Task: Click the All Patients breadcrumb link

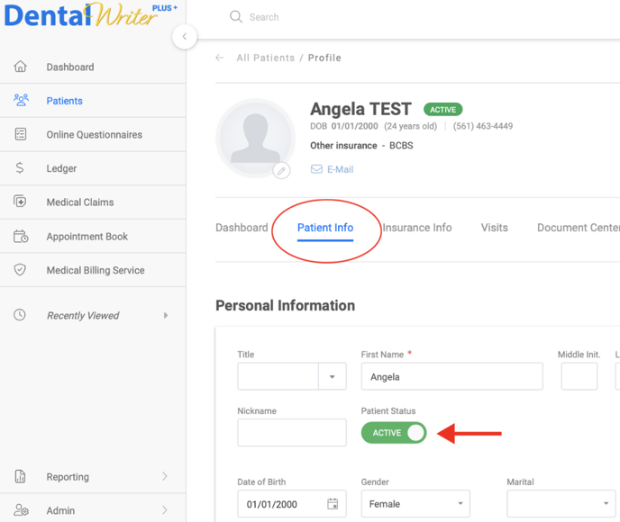Action: (x=265, y=58)
